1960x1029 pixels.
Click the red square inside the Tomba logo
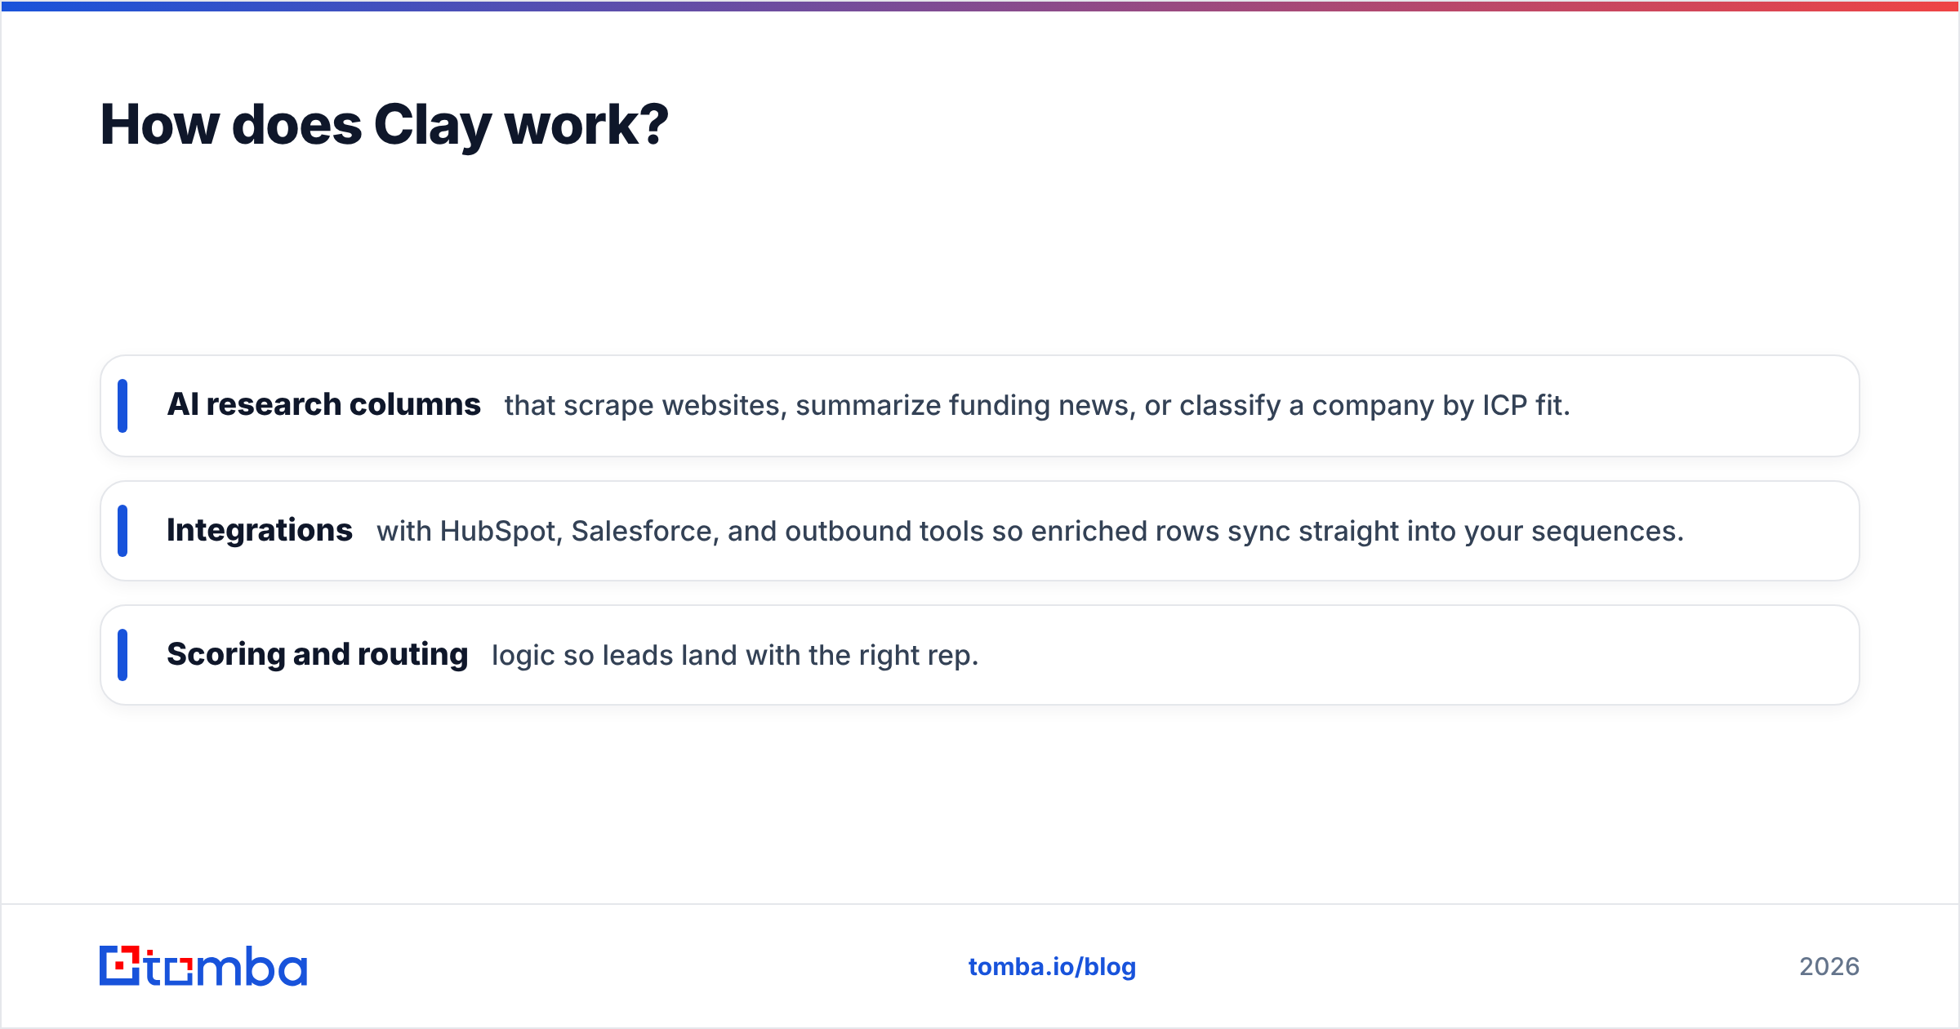pos(121,966)
